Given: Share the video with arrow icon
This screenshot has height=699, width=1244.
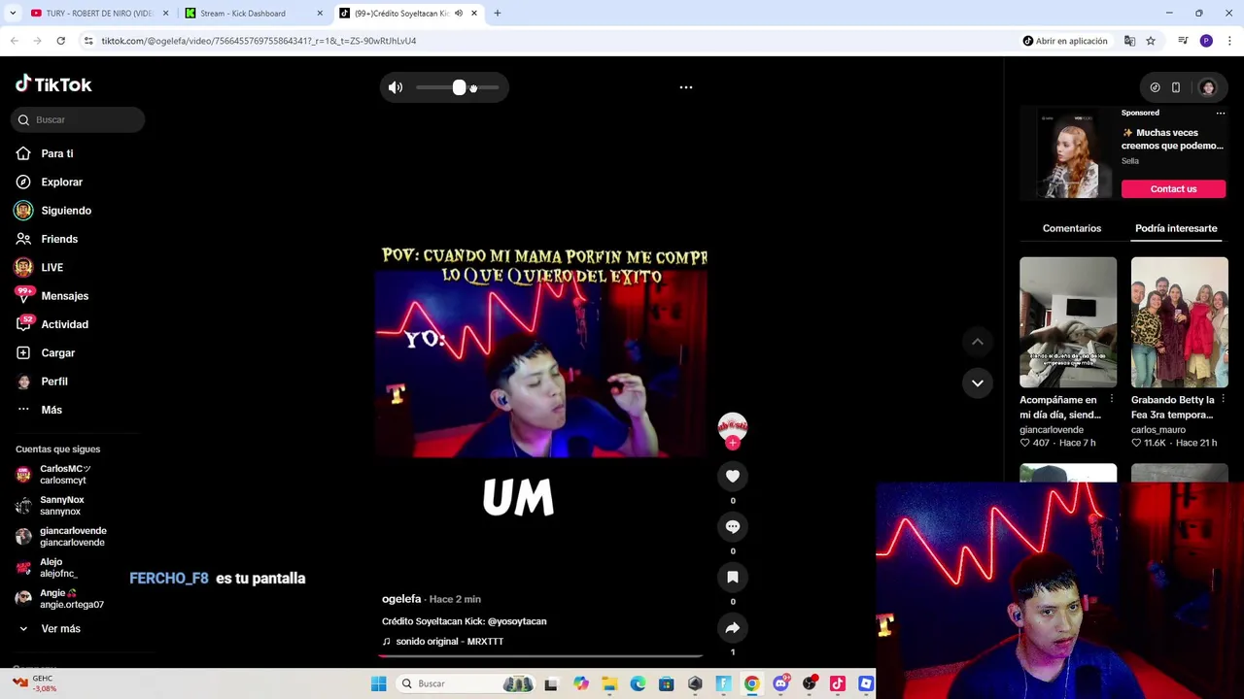Looking at the screenshot, I should (733, 627).
